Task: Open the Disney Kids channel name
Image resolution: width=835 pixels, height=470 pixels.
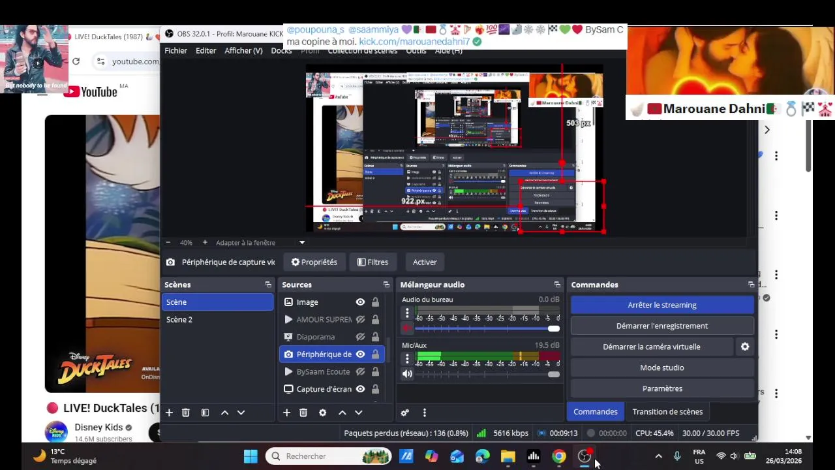Action: [99, 428]
